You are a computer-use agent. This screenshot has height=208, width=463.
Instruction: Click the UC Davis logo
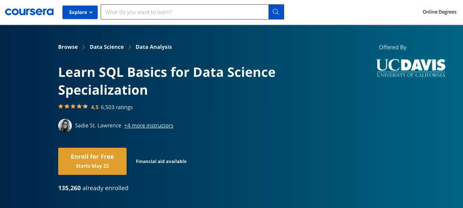pos(411,68)
